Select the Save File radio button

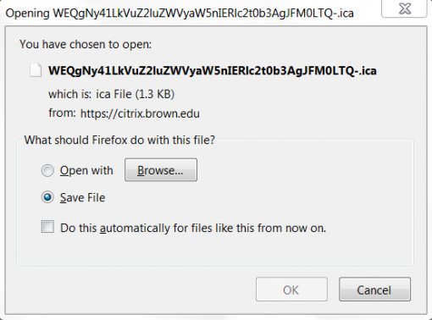point(47,197)
